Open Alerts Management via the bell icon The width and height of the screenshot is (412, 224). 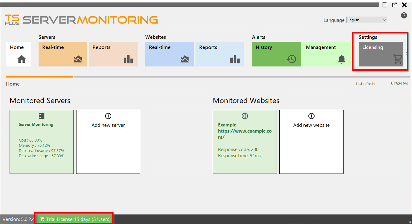point(342,59)
